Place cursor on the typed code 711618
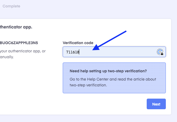This screenshot has width=177, height=122. 73,52
